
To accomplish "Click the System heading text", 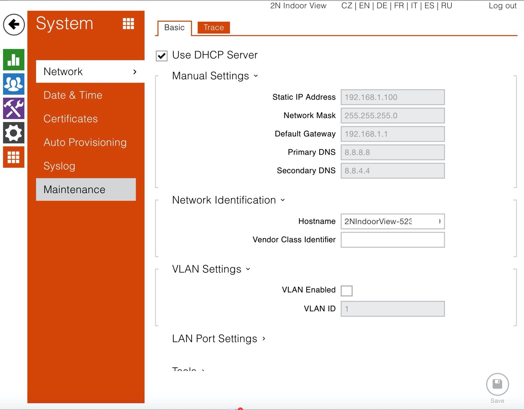I will point(64,24).
